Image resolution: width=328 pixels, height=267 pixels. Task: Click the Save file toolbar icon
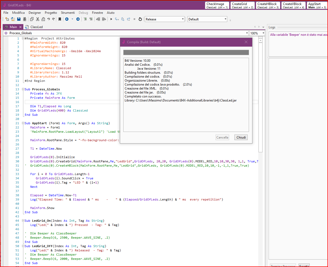19,19
